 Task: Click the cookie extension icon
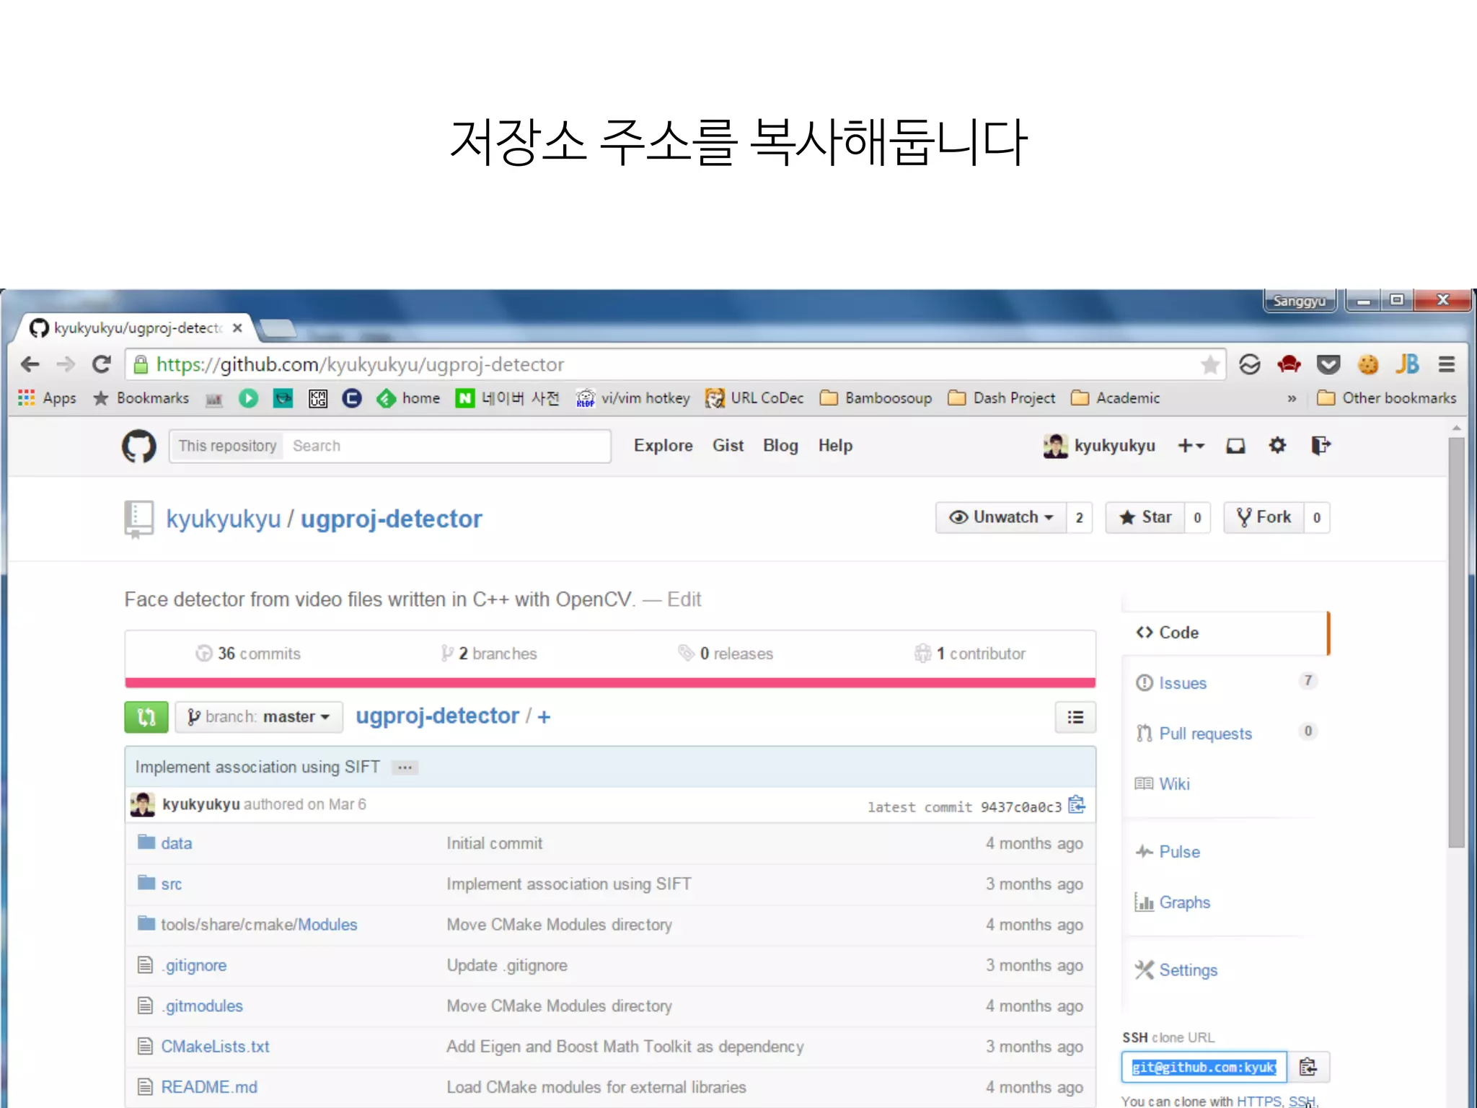coord(1367,364)
